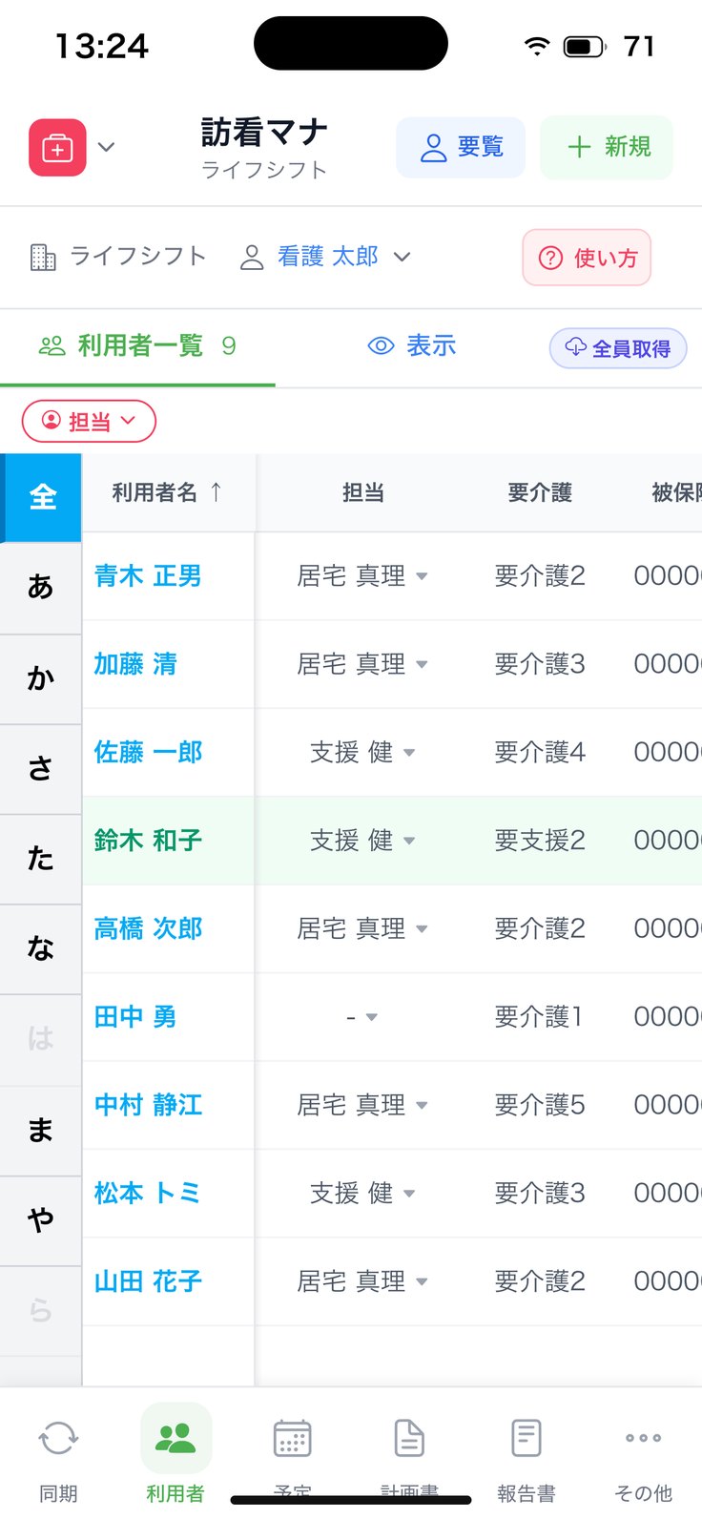Open the empty 担当 dropdown for 田中 勇
The width and height of the screenshot is (702, 1519).
(362, 1017)
